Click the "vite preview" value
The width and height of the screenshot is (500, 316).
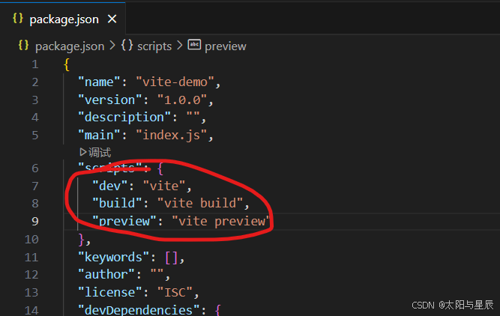point(221,221)
